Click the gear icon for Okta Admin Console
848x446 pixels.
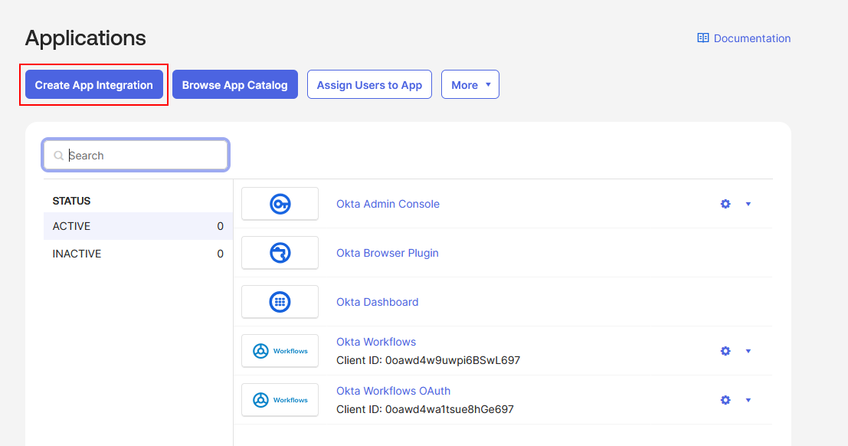click(x=725, y=204)
